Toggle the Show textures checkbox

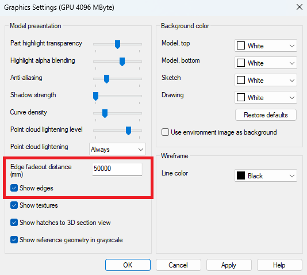(14, 205)
